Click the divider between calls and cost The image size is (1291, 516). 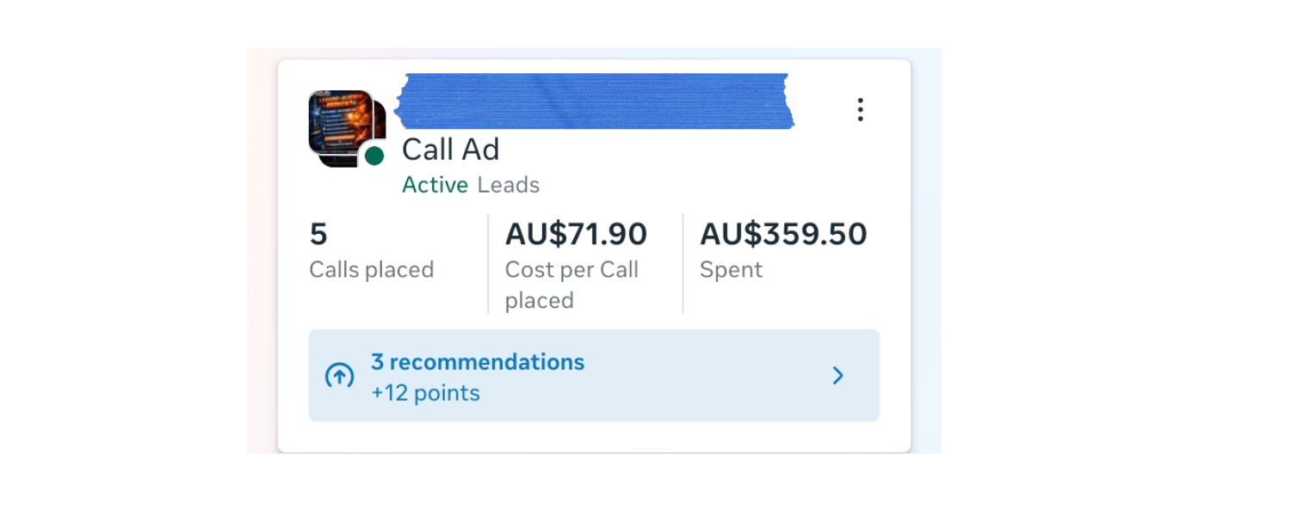(x=488, y=263)
